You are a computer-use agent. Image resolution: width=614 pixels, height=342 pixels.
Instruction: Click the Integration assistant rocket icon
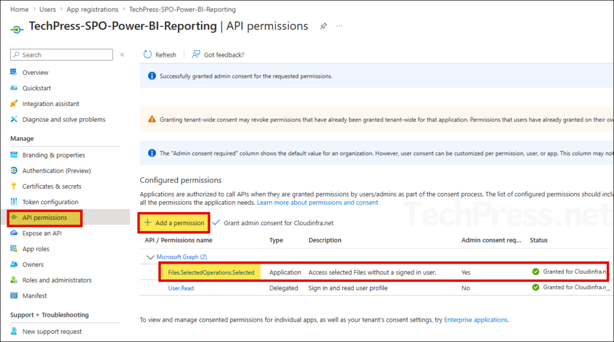14,103
